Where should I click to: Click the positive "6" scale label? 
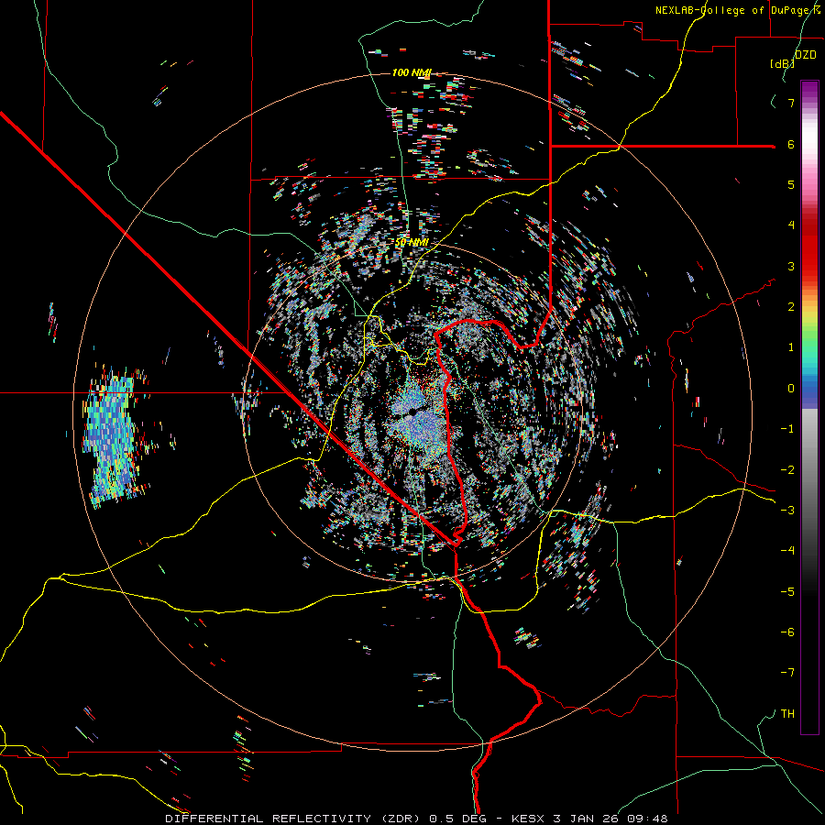pos(791,144)
